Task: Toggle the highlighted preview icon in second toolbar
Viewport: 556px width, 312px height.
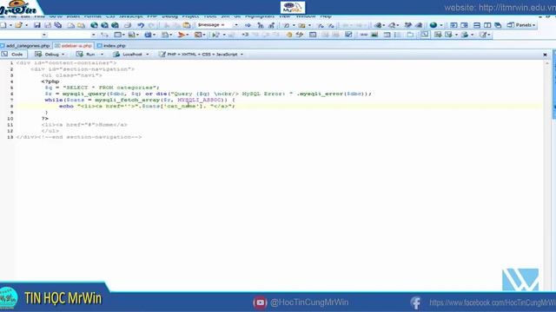Action: (425, 35)
